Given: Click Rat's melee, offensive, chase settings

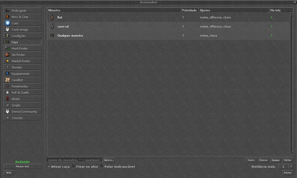Looking at the screenshot, I should [x=215, y=17].
